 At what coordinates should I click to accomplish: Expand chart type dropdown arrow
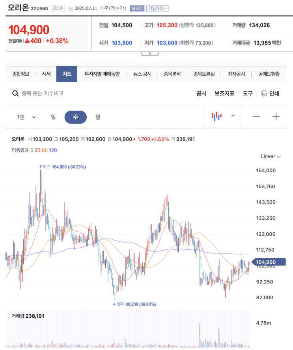click(x=233, y=116)
